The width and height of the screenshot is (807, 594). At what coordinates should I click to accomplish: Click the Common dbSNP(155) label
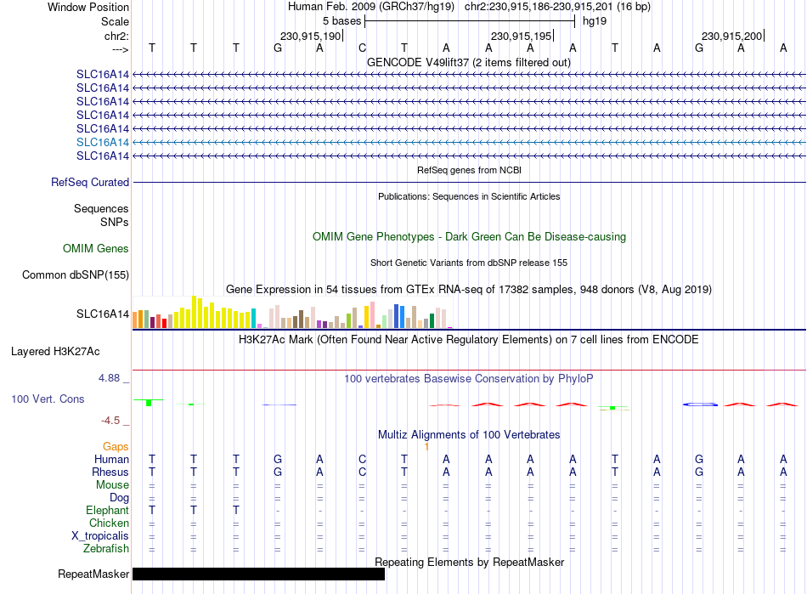(x=75, y=274)
